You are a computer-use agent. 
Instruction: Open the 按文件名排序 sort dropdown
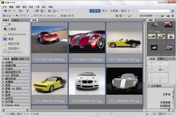pos(147,16)
